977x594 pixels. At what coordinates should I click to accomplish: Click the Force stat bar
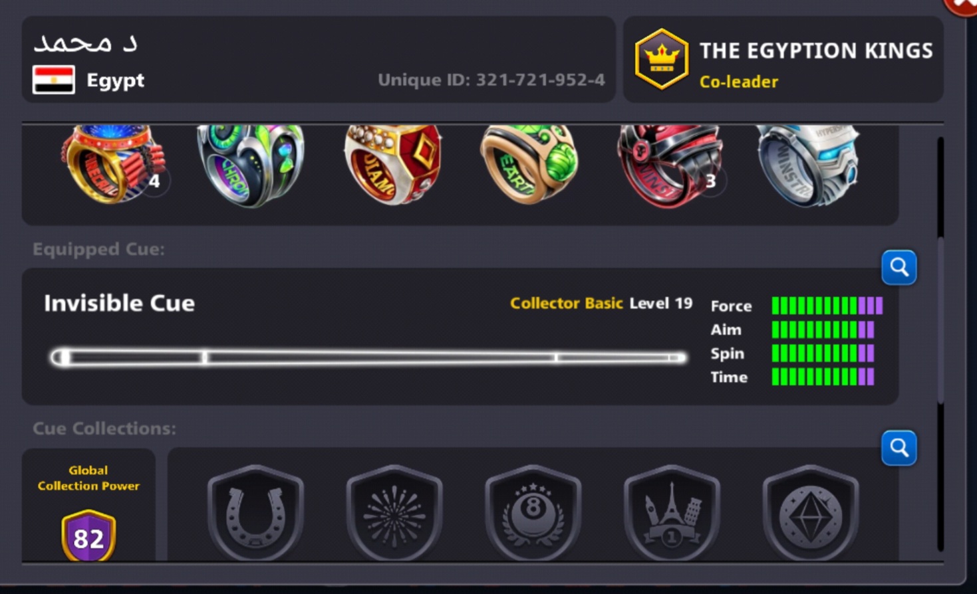click(x=827, y=306)
